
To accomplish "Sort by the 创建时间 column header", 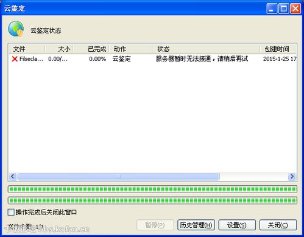I will point(278,49).
